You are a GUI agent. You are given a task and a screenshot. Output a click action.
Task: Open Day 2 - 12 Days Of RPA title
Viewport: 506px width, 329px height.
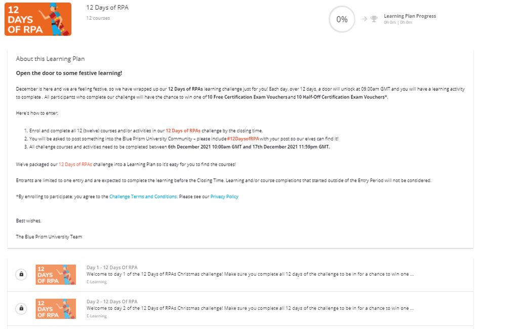[x=112, y=302]
